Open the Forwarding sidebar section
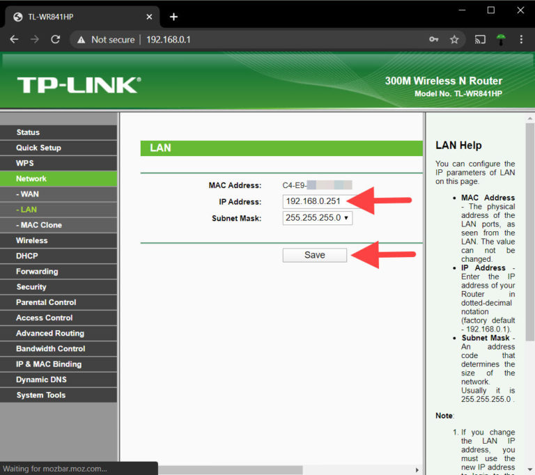535x475 pixels. point(59,272)
